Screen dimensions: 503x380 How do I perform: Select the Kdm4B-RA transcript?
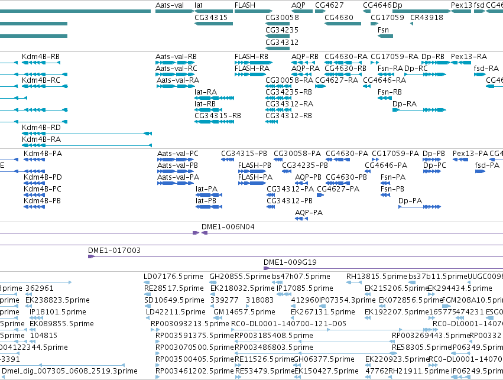point(87,145)
